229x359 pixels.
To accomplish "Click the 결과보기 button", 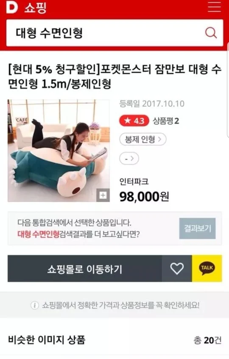I will 197,229.
